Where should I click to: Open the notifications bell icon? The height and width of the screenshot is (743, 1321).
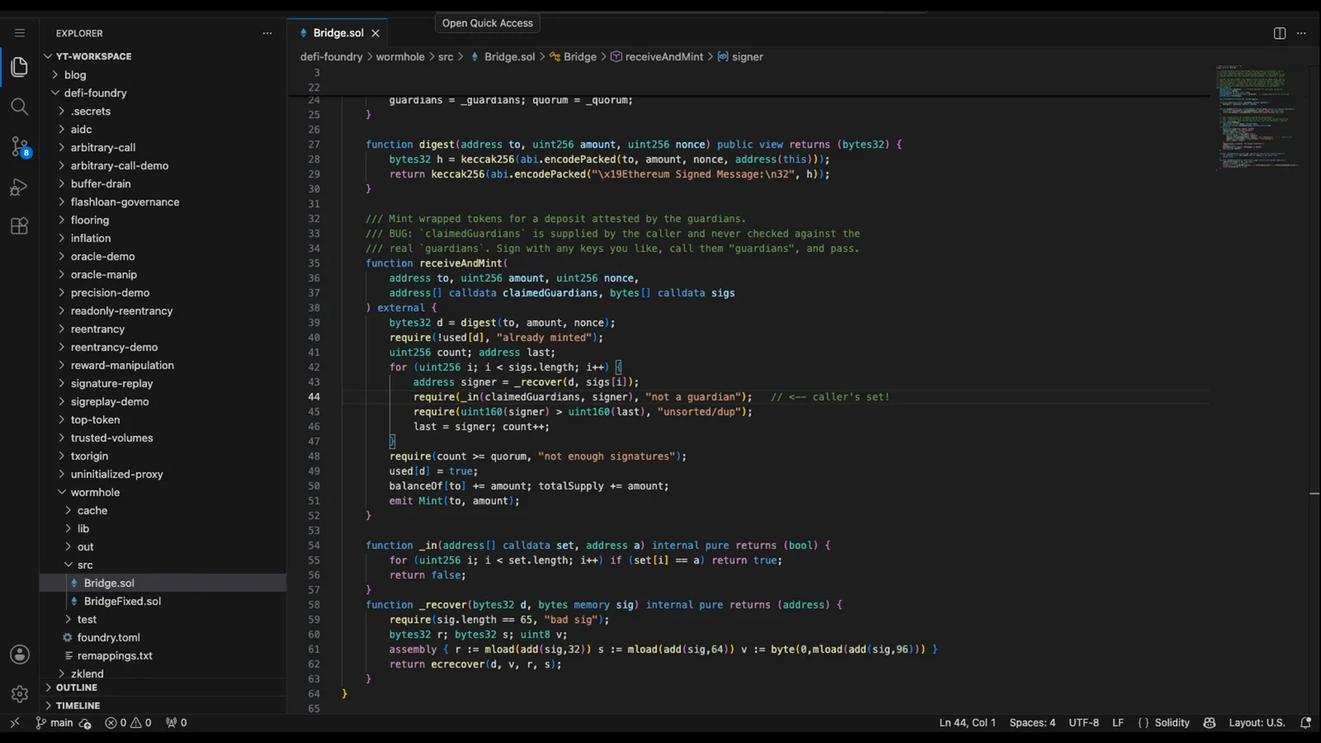(x=1305, y=722)
